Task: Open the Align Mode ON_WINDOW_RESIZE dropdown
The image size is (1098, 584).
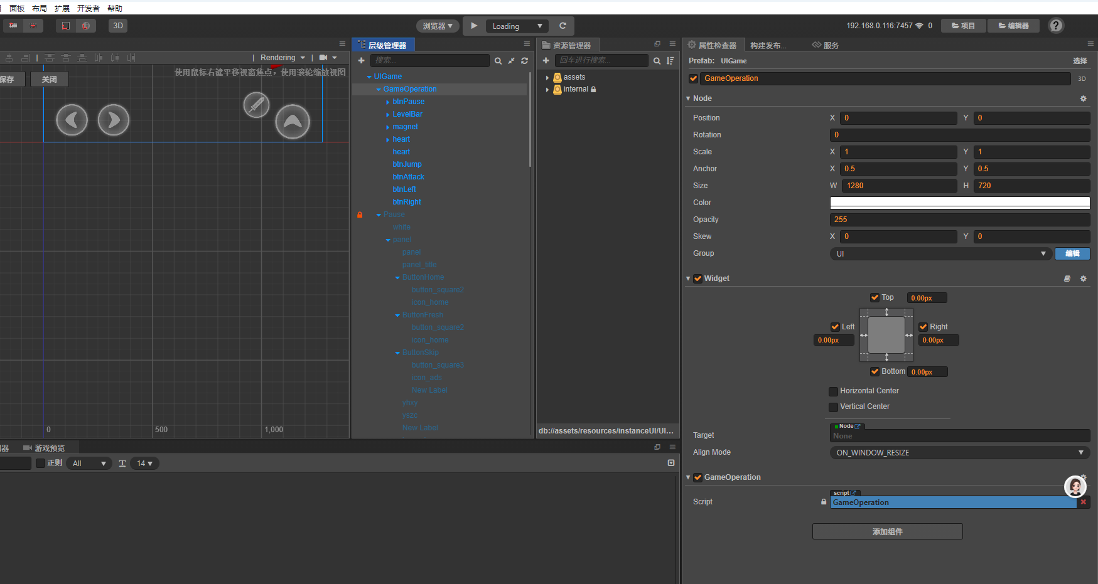Action: click(x=959, y=452)
